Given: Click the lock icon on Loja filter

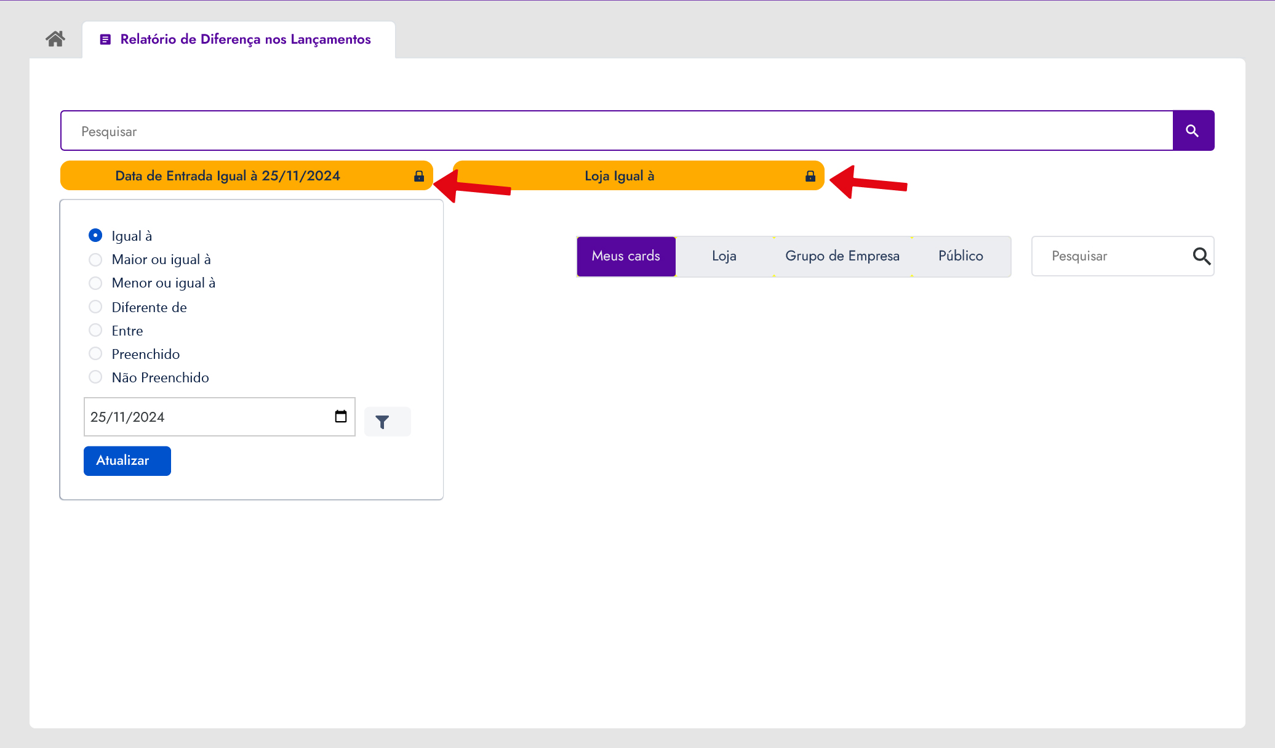Looking at the screenshot, I should coord(810,176).
